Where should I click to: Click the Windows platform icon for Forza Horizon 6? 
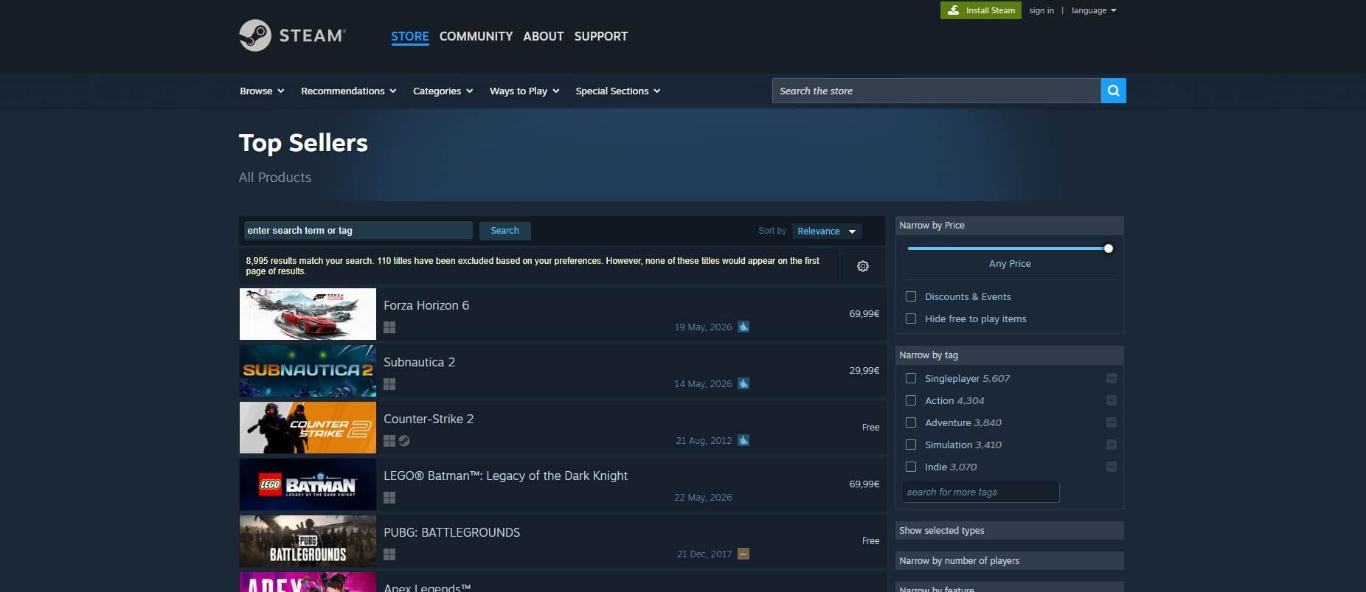389,327
